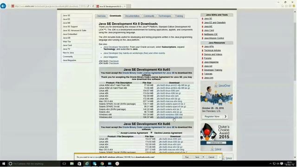Open the Store app from the taskbar

[x=79, y=164]
